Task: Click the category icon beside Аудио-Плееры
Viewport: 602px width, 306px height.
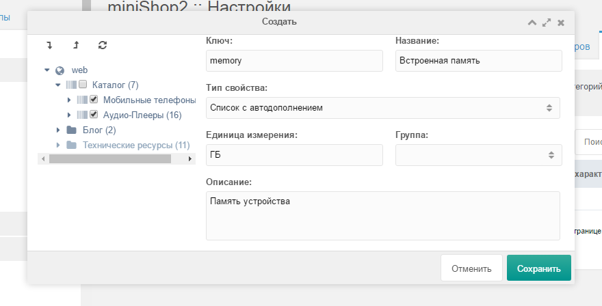Action: pyautogui.click(x=82, y=115)
